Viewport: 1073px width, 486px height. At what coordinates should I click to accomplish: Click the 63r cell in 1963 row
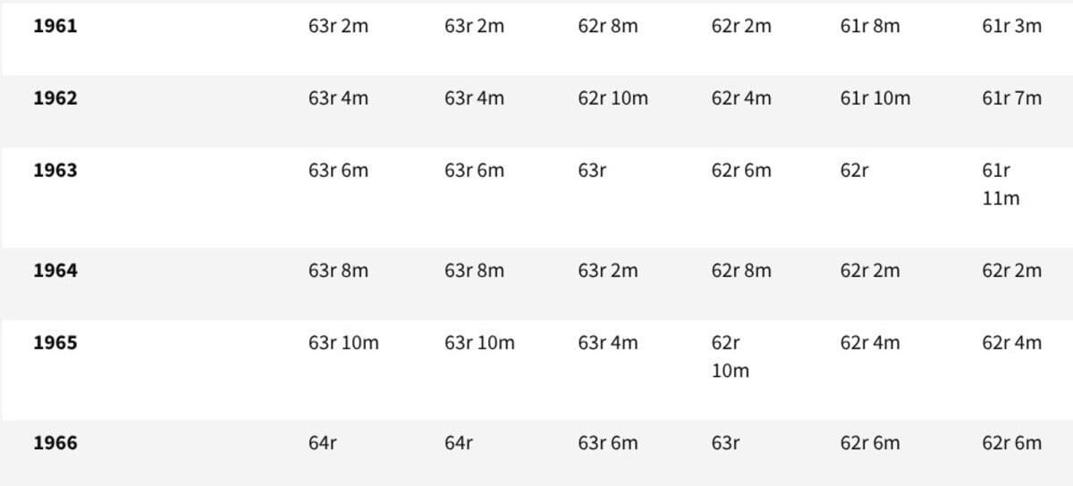coord(592,171)
